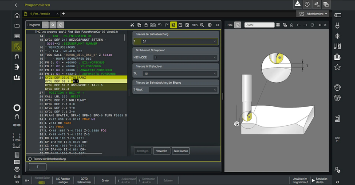Click GOTO Satznummer
The image size is (355, 185).
click(84, 181)
